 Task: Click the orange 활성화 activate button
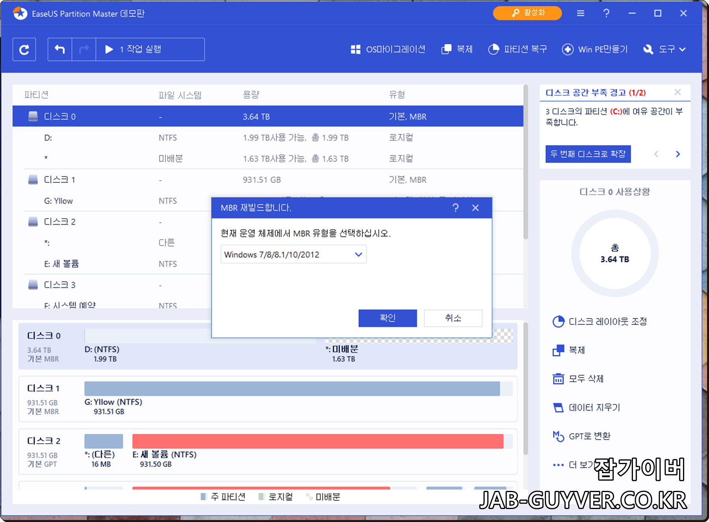[527, 13]
